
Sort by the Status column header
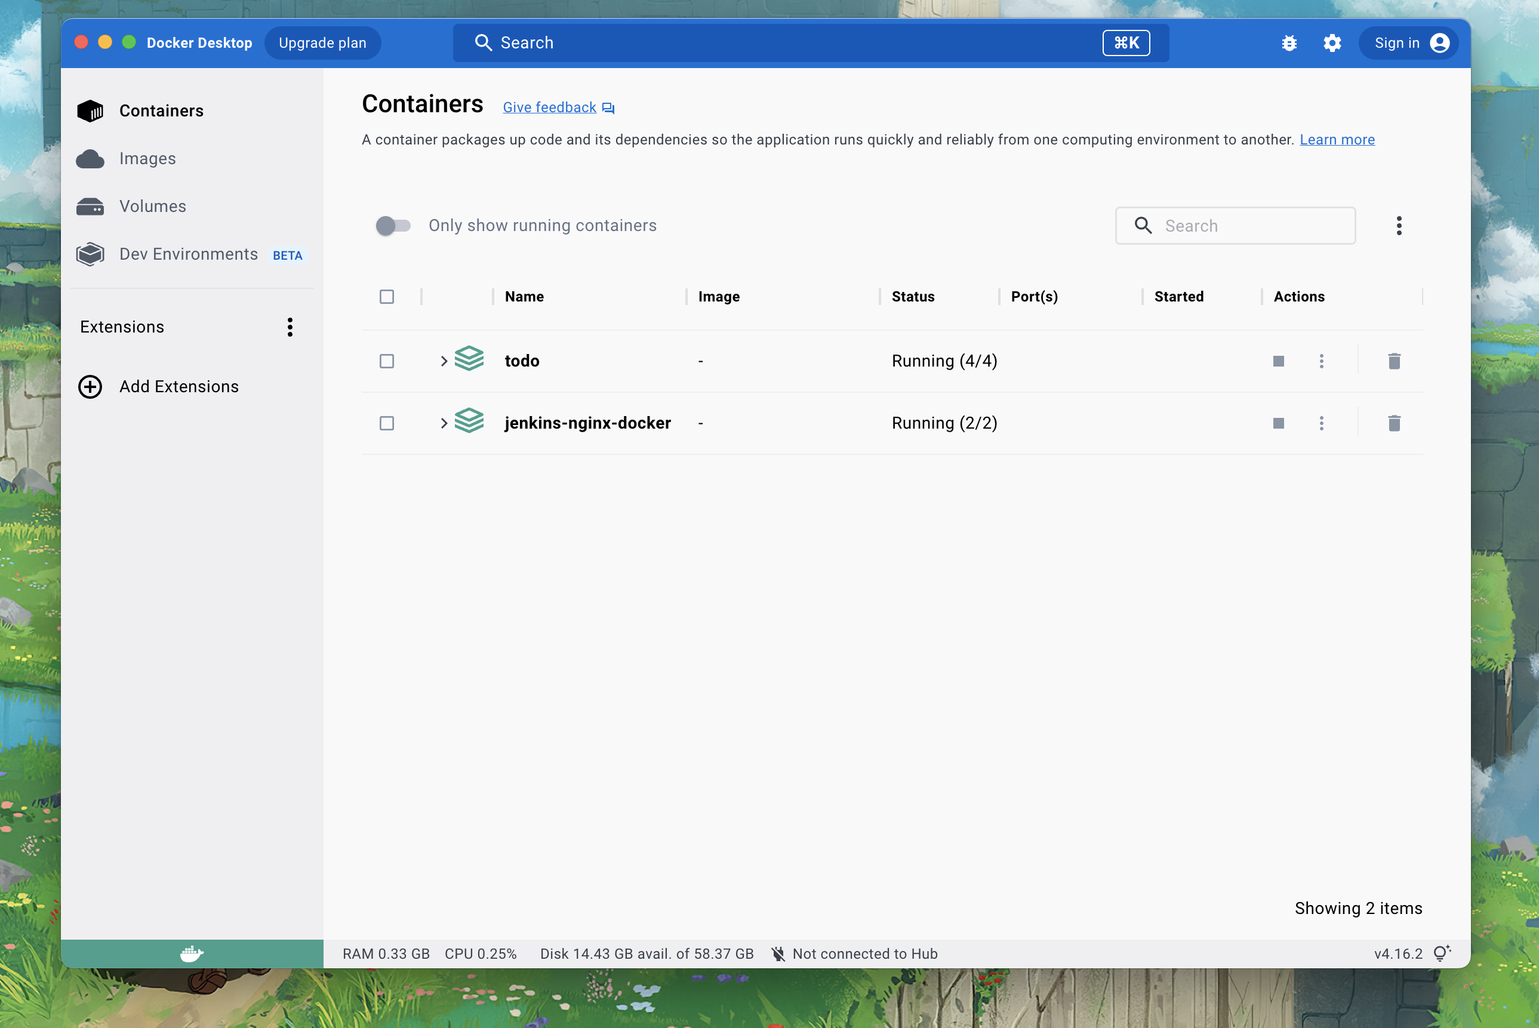click(913, 297)
